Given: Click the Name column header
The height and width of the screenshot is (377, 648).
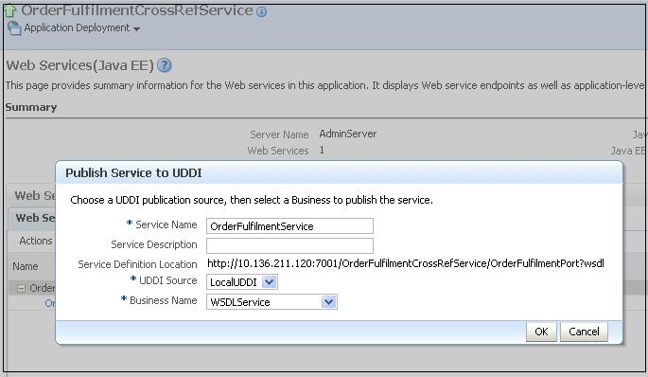Looking at the screenshot, I should 26,266.
